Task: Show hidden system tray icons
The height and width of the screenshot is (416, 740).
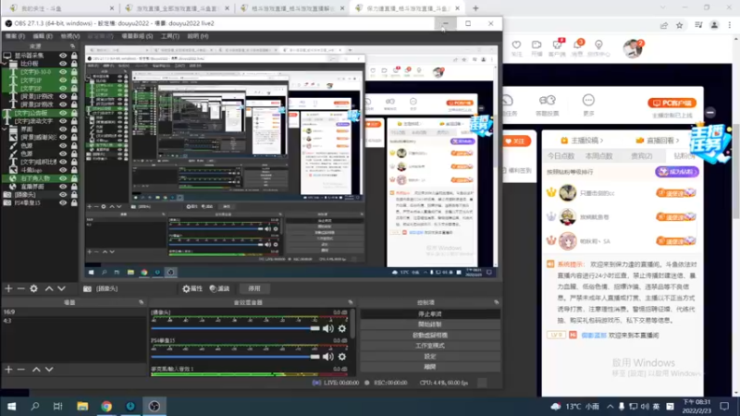Action: 610,406
